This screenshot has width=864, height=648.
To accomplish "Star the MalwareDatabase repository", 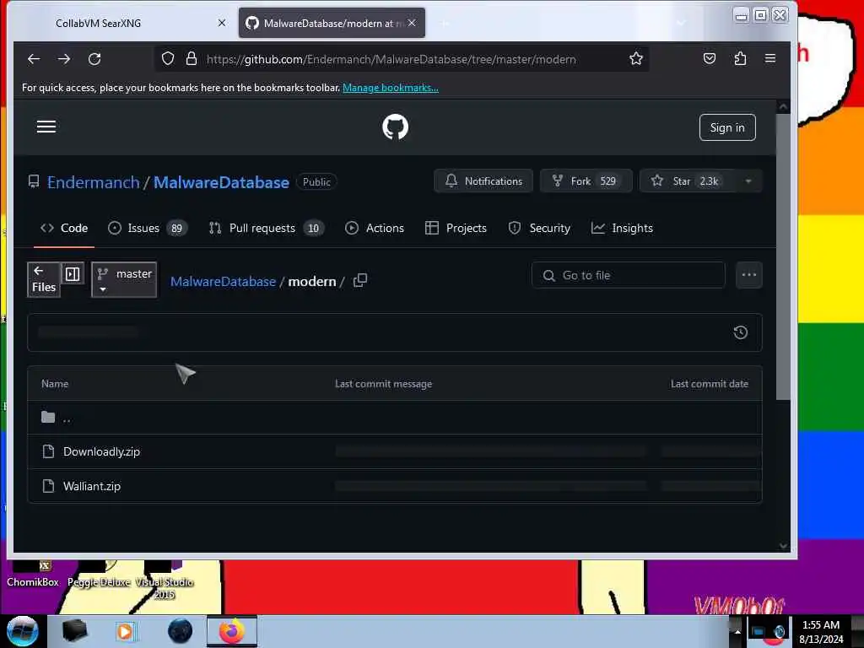I will [x=687, y=181].
